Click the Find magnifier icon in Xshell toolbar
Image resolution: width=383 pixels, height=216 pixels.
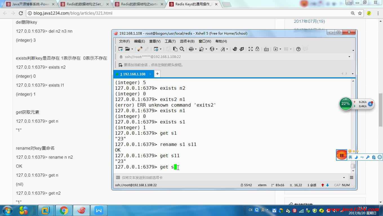click(182, 49)
